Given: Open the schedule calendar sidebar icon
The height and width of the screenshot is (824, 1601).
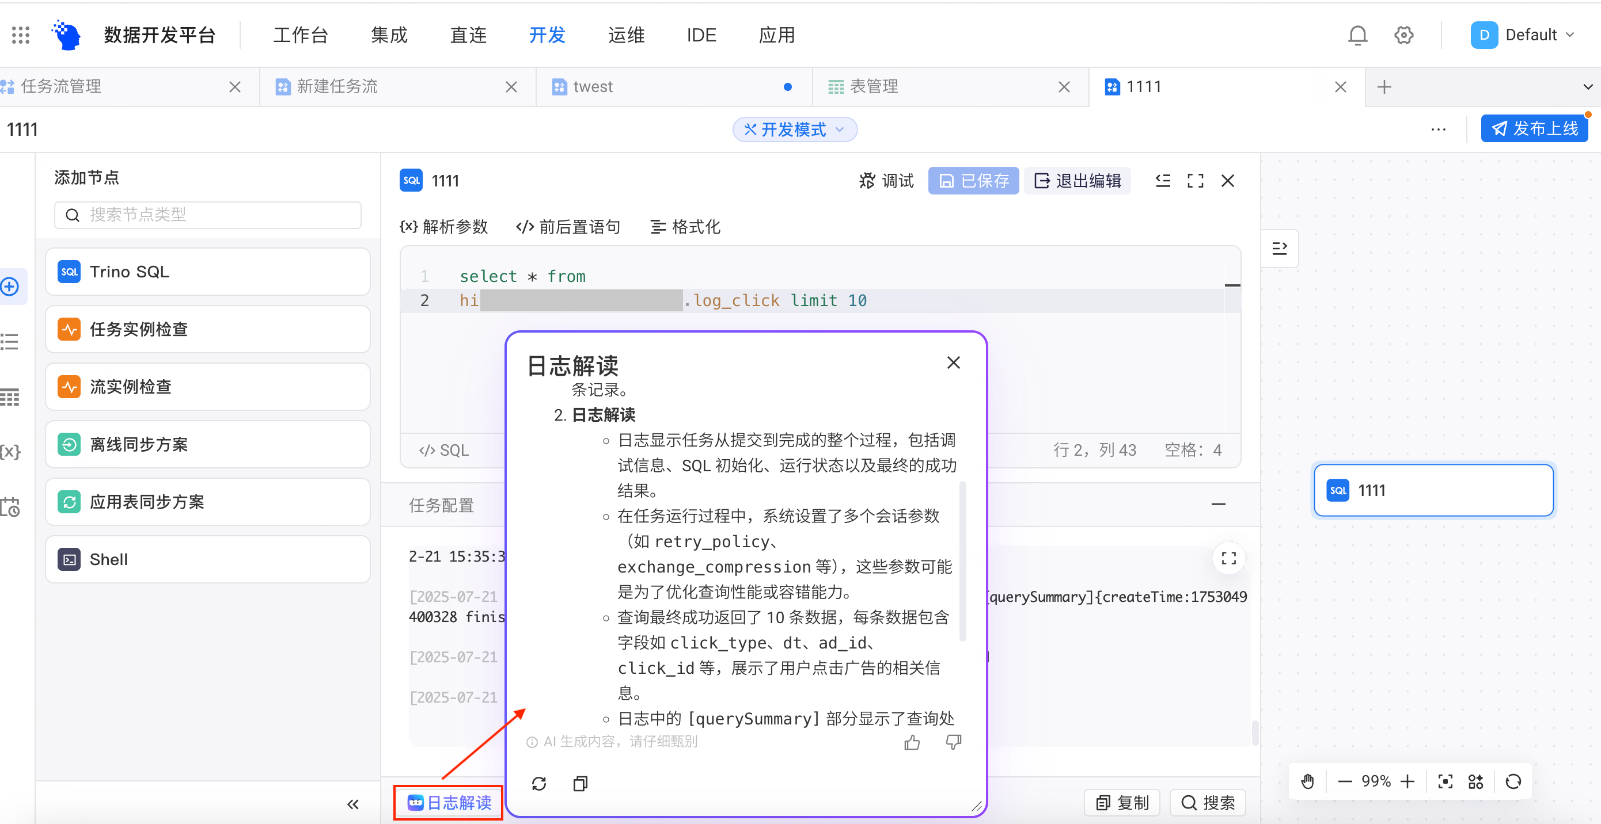Looking at the screenshot, I should 10,507.
